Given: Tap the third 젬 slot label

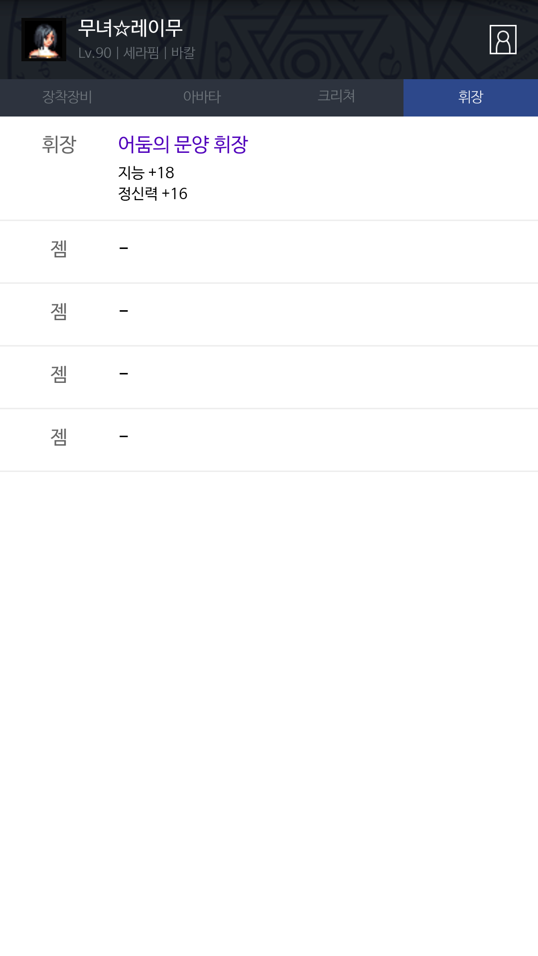Looking at the screenshot, I should pyautogui.click(x=59, y=373).
